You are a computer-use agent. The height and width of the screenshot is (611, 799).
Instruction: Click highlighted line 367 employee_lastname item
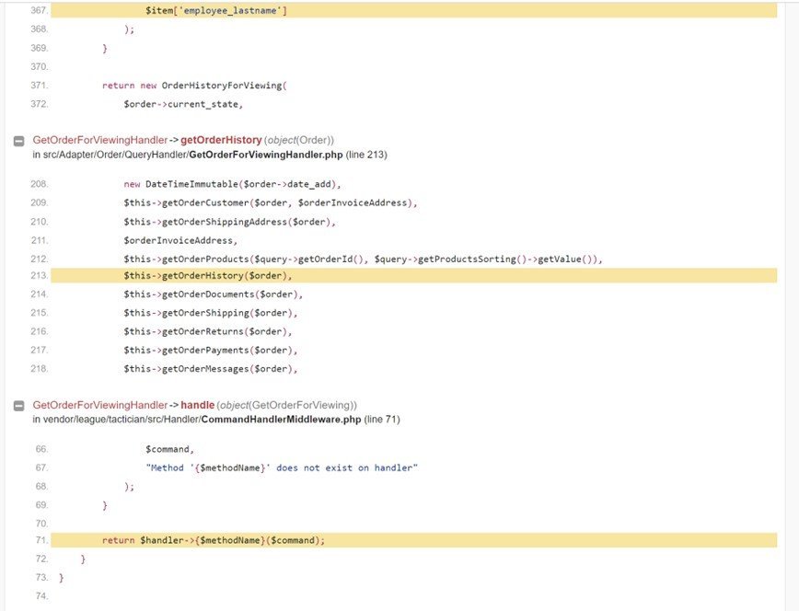[414, 10]
